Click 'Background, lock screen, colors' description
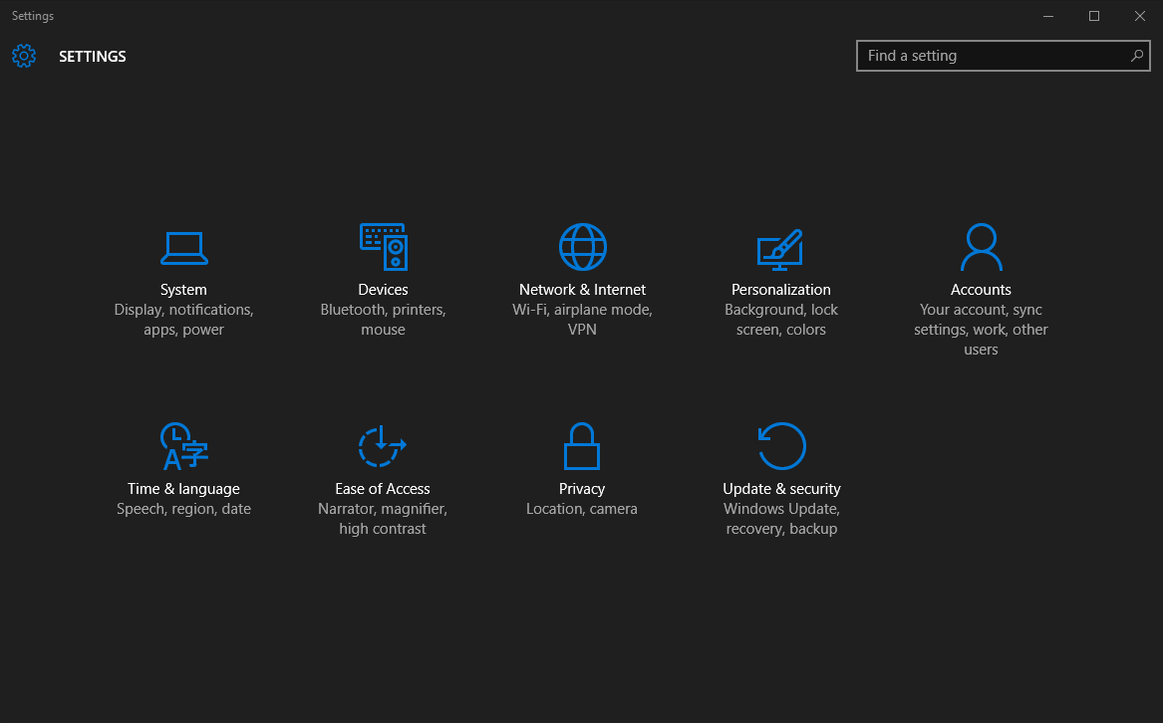The width and height of the screenshot is (1163, 723). (x=781, y=320)
